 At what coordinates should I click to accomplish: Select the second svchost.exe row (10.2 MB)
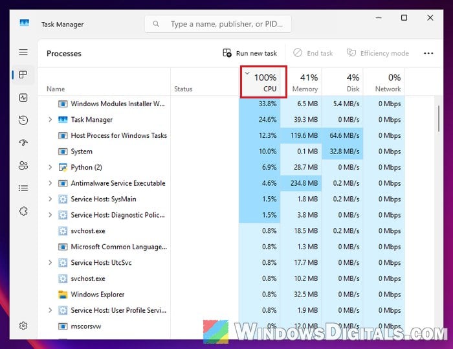click(x=221, y=278)
